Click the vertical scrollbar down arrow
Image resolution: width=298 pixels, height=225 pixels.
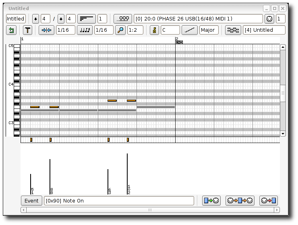283,134
